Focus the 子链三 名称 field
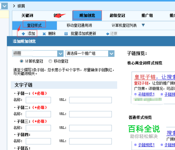 pyautogui.click(x=38, y=128)
